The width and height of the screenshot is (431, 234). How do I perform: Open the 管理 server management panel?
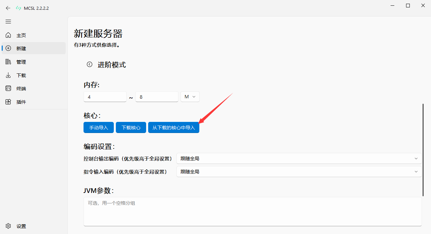(21, 62)
